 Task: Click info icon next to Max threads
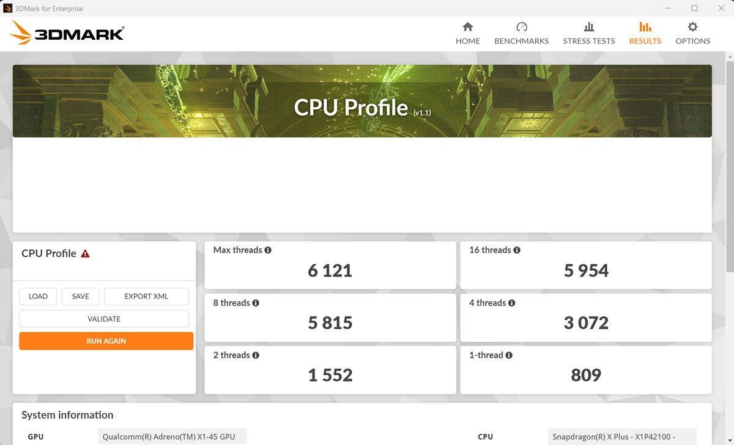tap(268, 250)
